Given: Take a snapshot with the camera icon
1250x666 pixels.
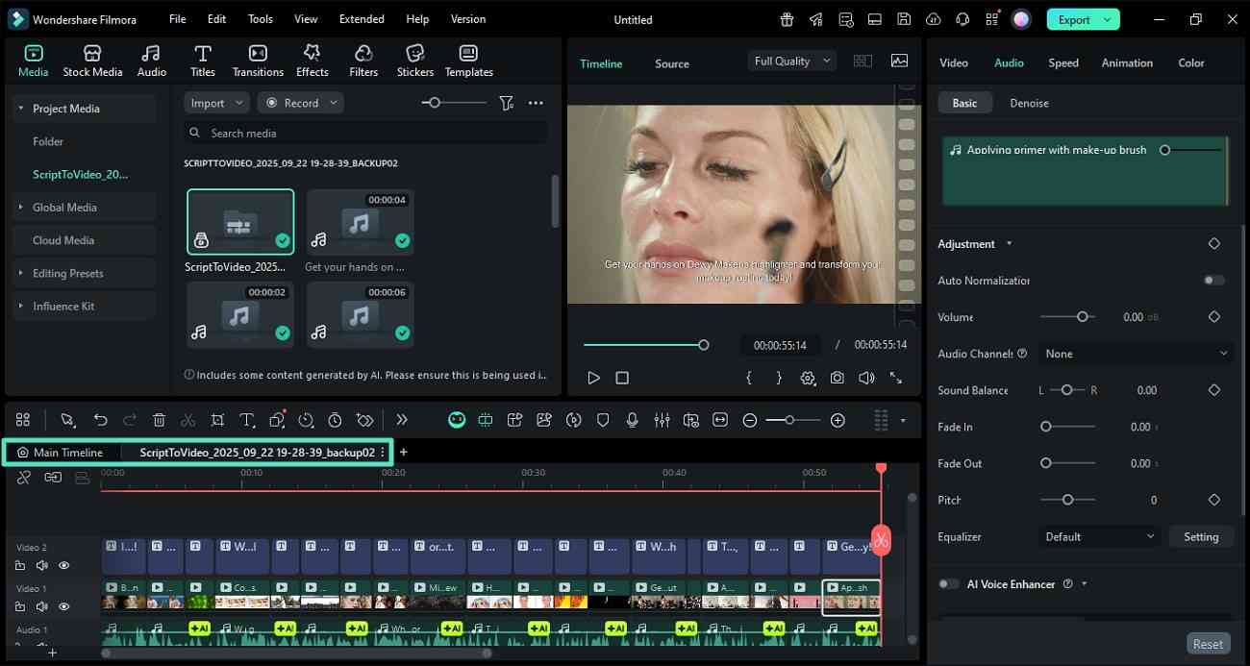Looking at the screenshot, I should (837, 378).
